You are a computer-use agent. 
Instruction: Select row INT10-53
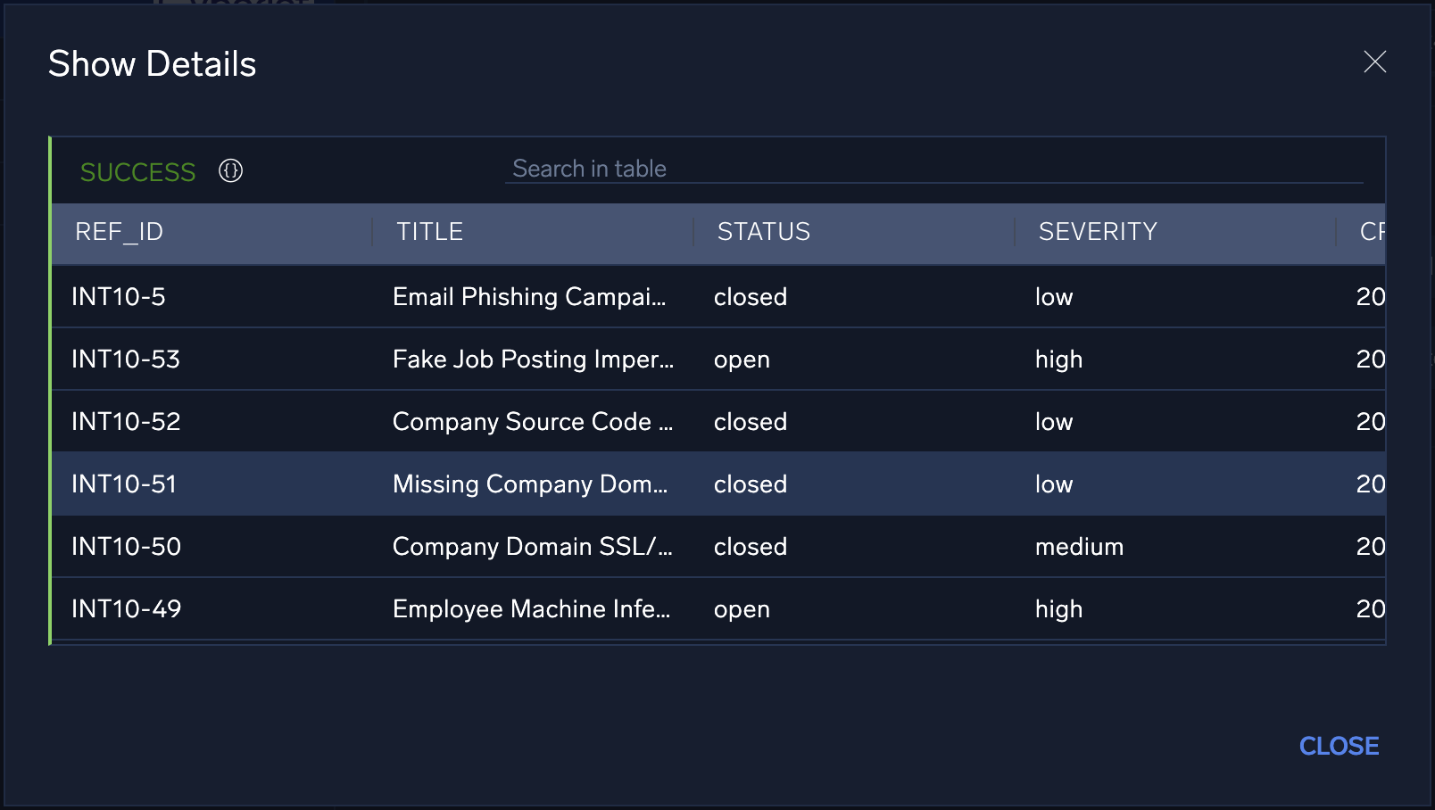(x=126, y=360)
